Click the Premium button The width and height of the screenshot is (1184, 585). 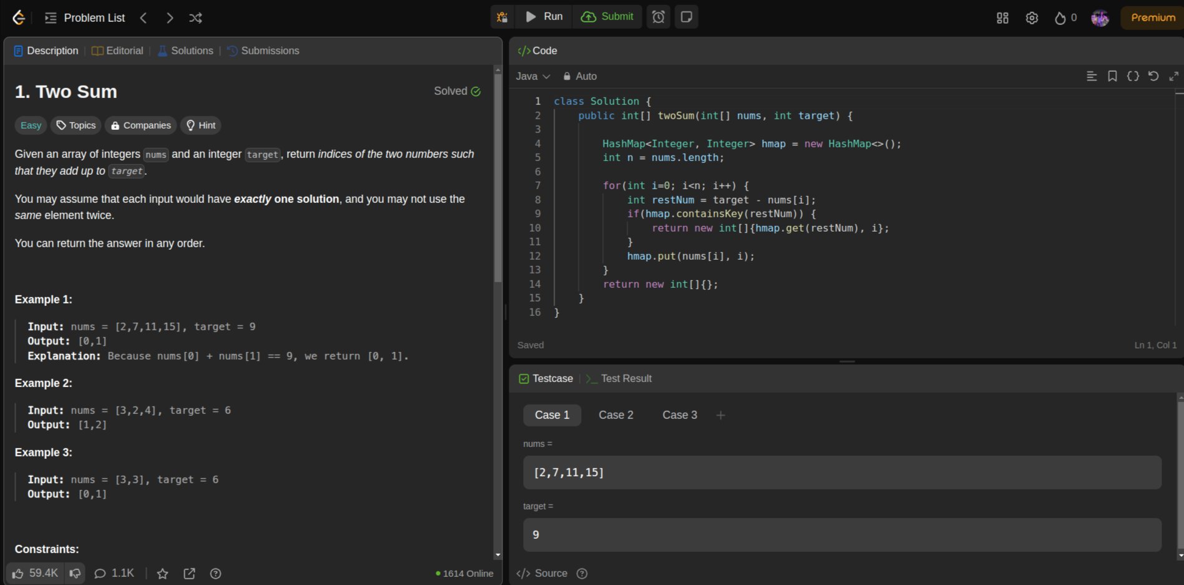coord(1152,17)
